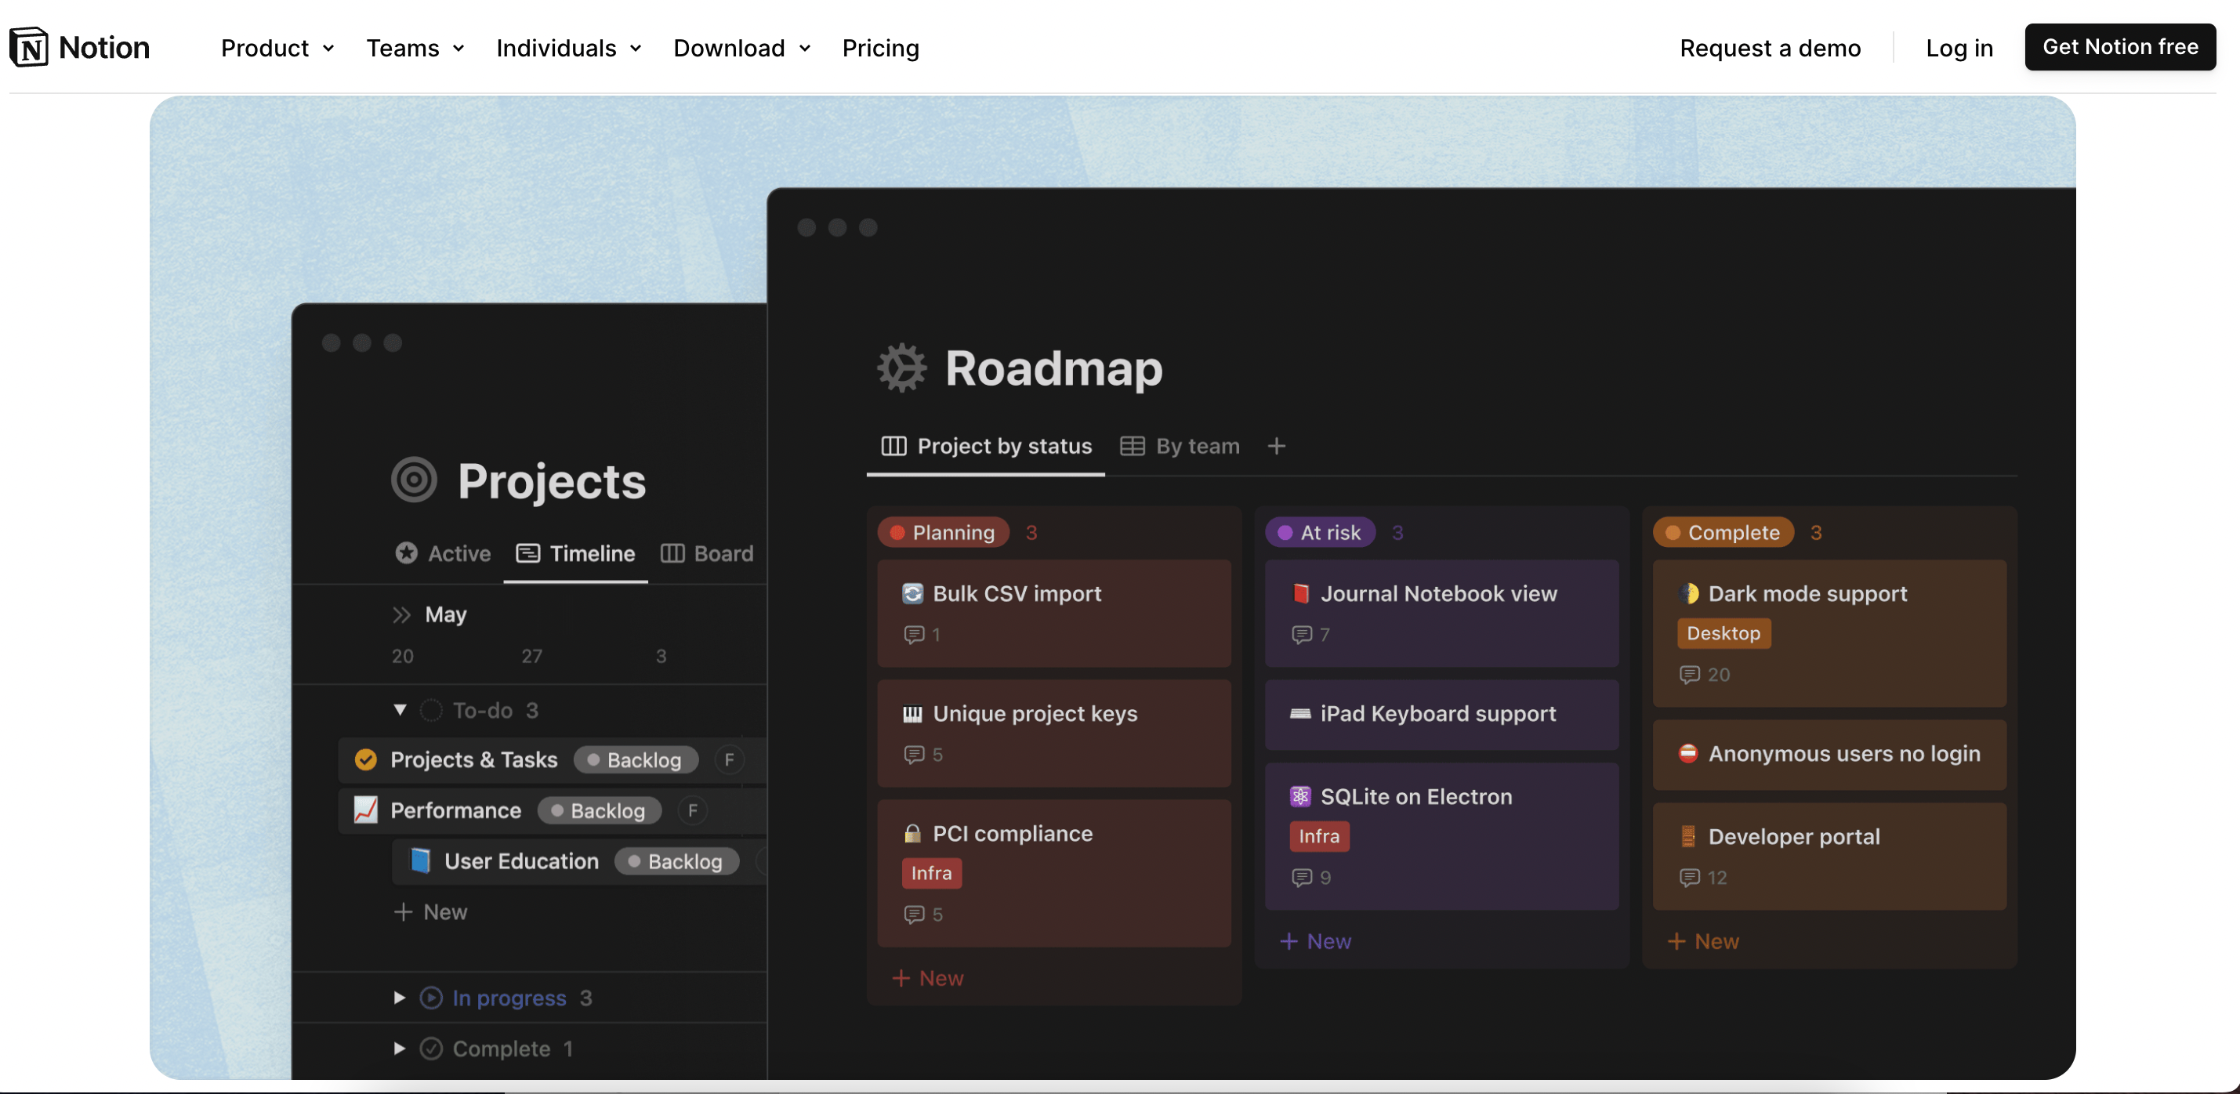Click the plus icon to add a Roadmap view
The image size is (2240, 1094).
coord(1277,447)
